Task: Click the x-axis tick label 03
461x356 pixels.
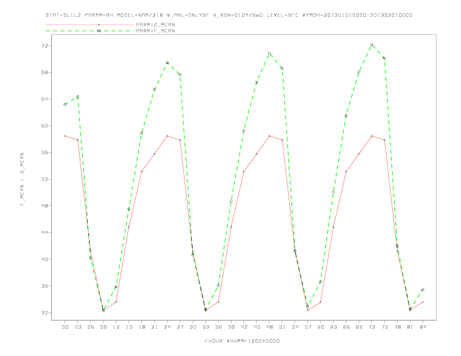Action: [x=78, y=327]
